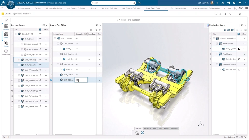Uncheck the Conf_Rear A... row checkbox
The image size is (249, 140).
51,80
